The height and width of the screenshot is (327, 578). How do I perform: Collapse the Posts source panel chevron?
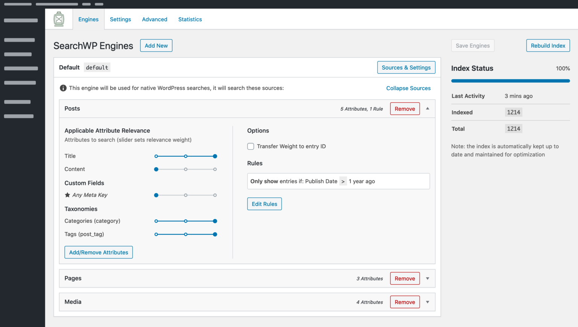click(427, 109)
